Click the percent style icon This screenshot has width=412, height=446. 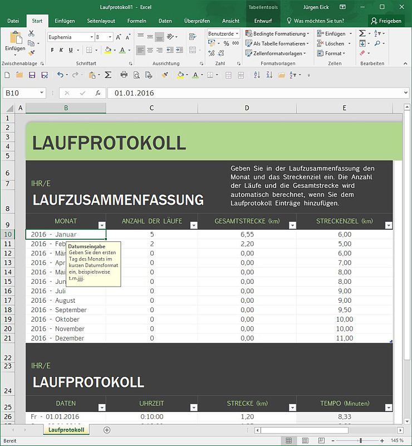(226, 43)
